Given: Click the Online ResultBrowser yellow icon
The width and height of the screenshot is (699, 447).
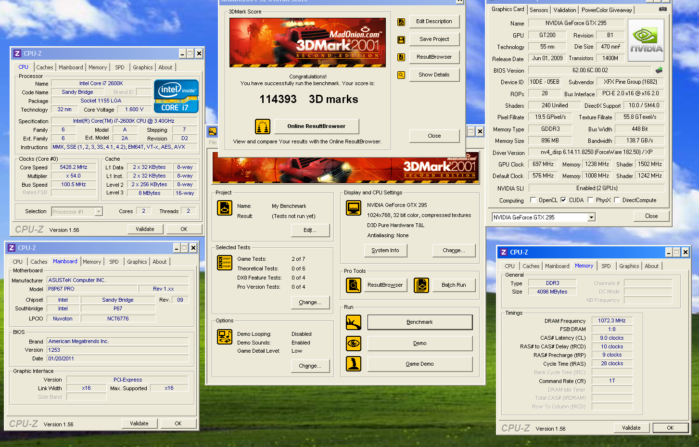Looking at the screenshot, I should pyautogui.click(x=263, y=127).
